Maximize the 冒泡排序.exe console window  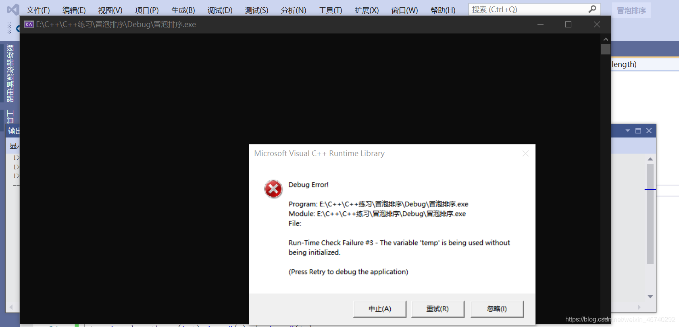pyautogui.click(x=568, y=25)
